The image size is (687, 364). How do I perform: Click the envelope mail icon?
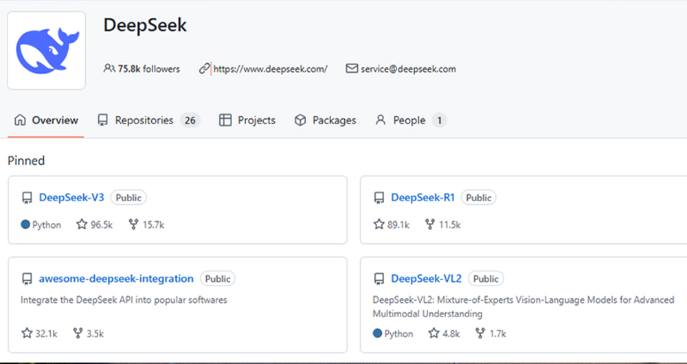[x=351, y=69]
